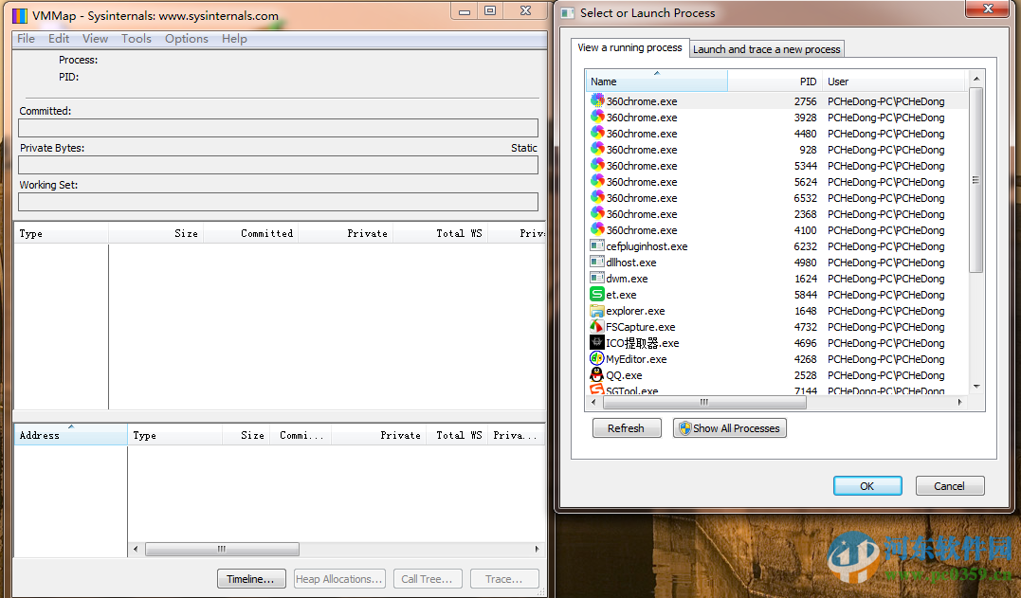
Task: Open the View menu in VMMap
Action: (x=95, y=39)
